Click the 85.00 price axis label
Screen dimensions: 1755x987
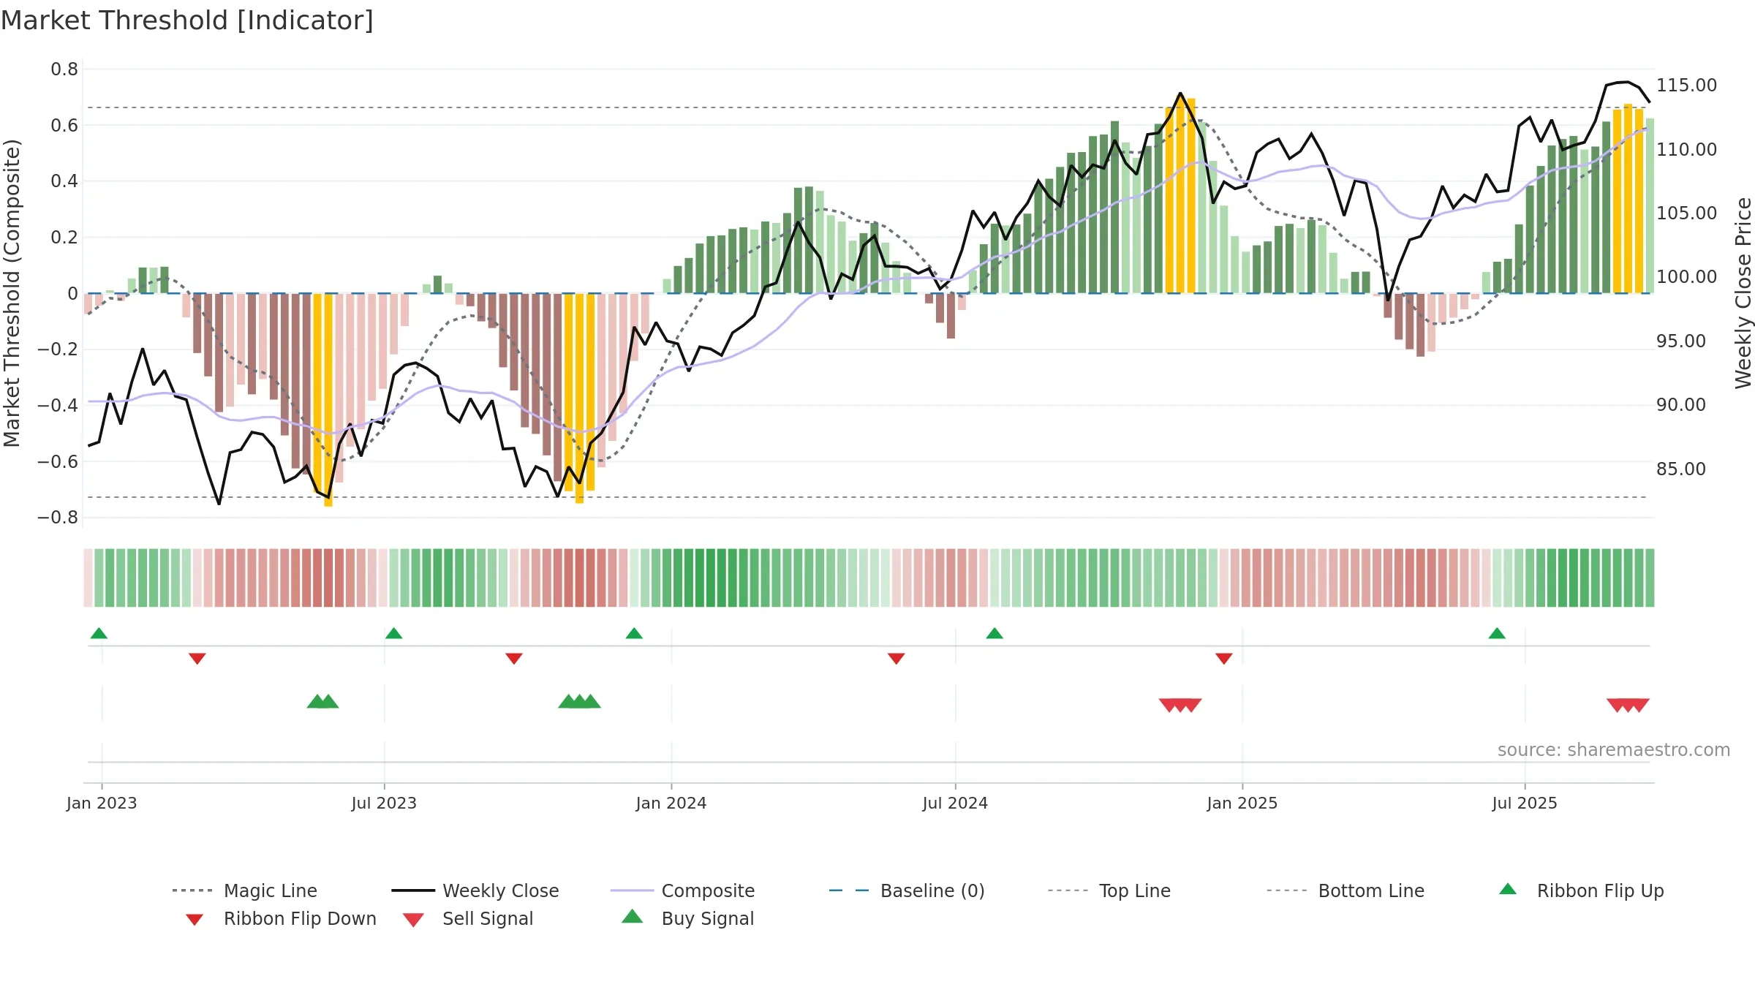coord(1680,469)
